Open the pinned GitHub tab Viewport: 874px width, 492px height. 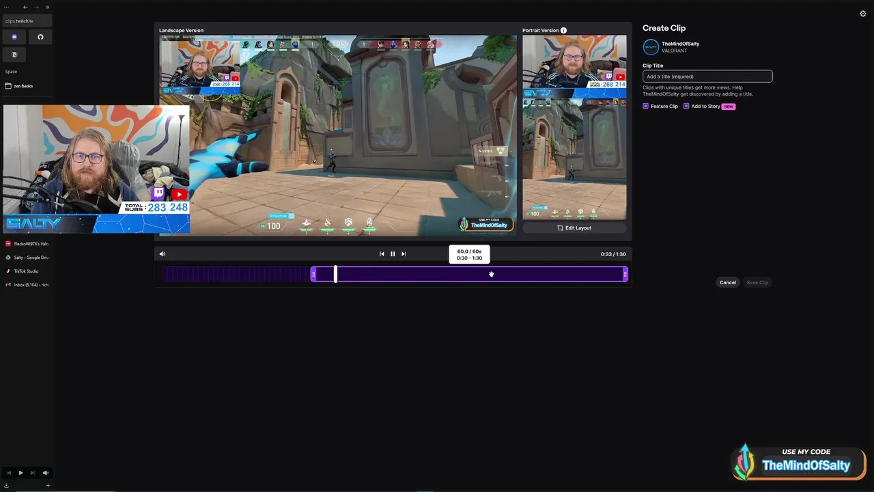(40, 37)
